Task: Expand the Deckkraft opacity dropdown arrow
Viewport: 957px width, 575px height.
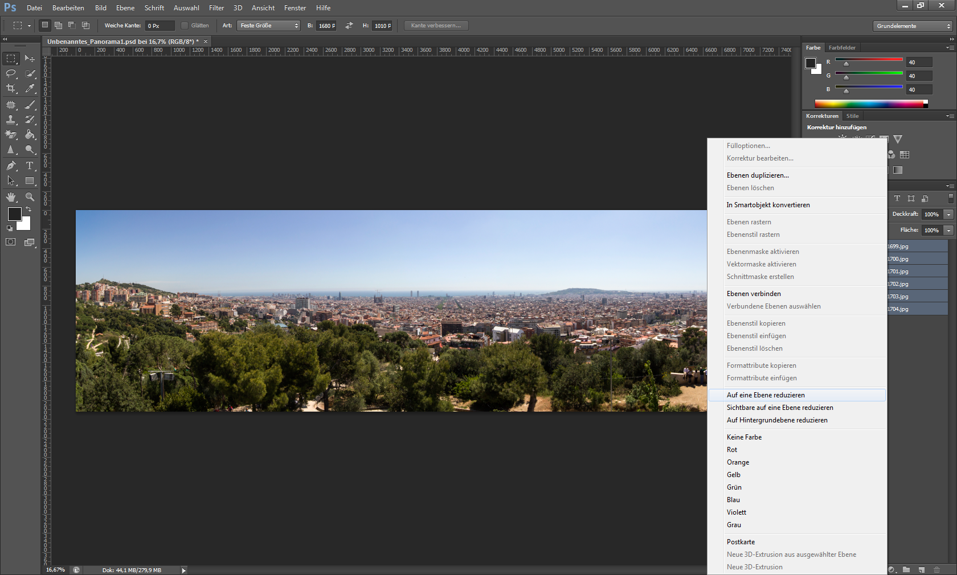Action: [x=948, y=215]
